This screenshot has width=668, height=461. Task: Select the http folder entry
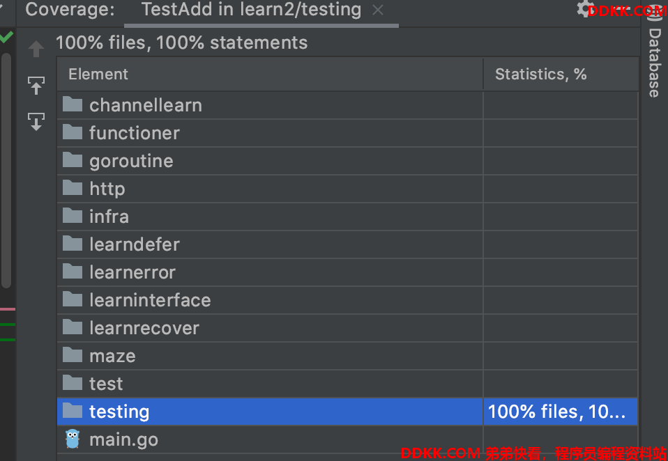107,189
